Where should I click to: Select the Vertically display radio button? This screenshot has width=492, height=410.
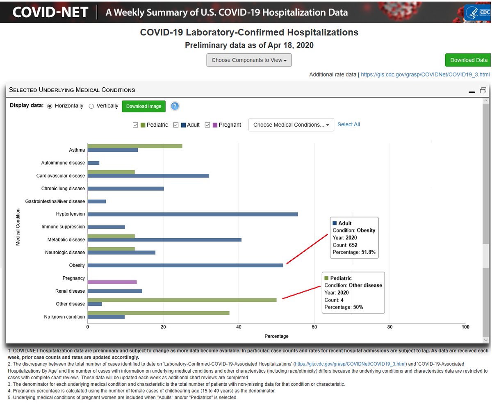(x=91, y=106)
